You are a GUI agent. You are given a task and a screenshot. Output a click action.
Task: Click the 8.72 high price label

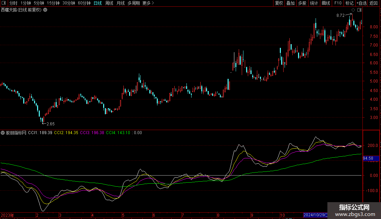tap(341, 15)
